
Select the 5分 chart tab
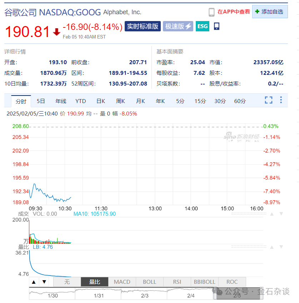[x=180, y=101]
